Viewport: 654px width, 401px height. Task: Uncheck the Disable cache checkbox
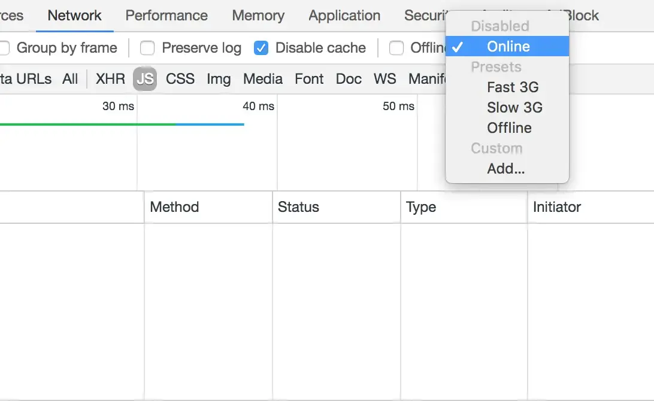pos(261,48)
